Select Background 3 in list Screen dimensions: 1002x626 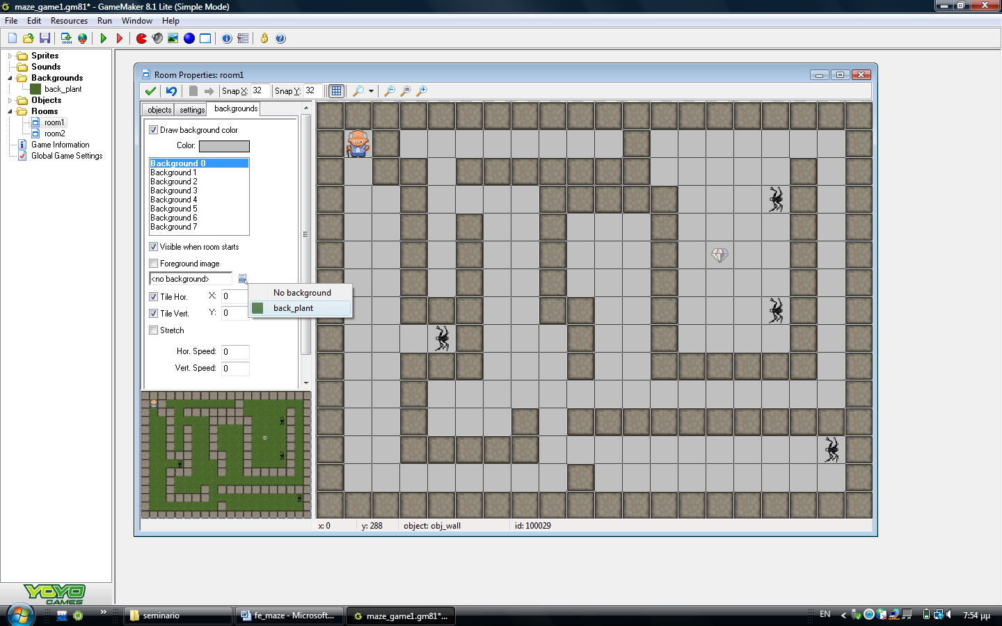point(199,191)
